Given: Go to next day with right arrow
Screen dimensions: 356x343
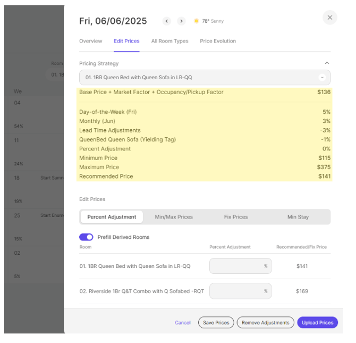Looking at the screenshot, I should [181, 21].
